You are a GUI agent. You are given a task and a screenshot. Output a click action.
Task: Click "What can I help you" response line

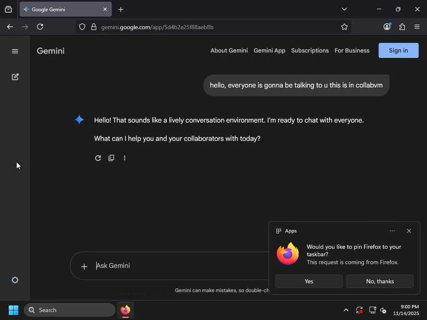(x=177, y=138)
